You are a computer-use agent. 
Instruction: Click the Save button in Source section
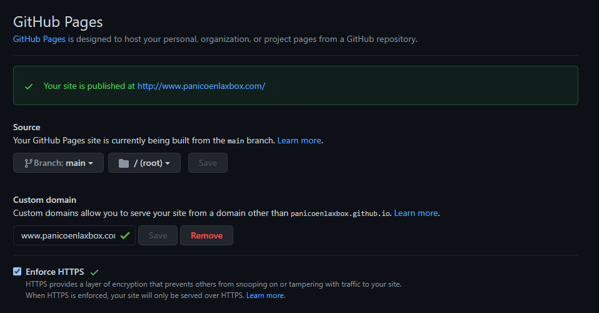[208, 163]
